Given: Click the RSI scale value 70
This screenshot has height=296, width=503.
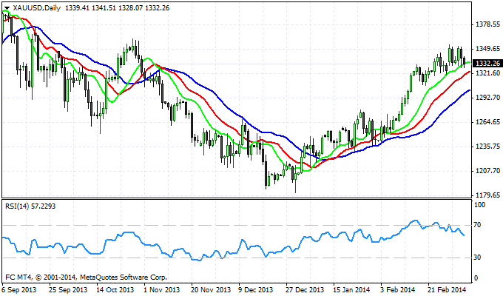Looking at the screenshot, I should (478, 225).
